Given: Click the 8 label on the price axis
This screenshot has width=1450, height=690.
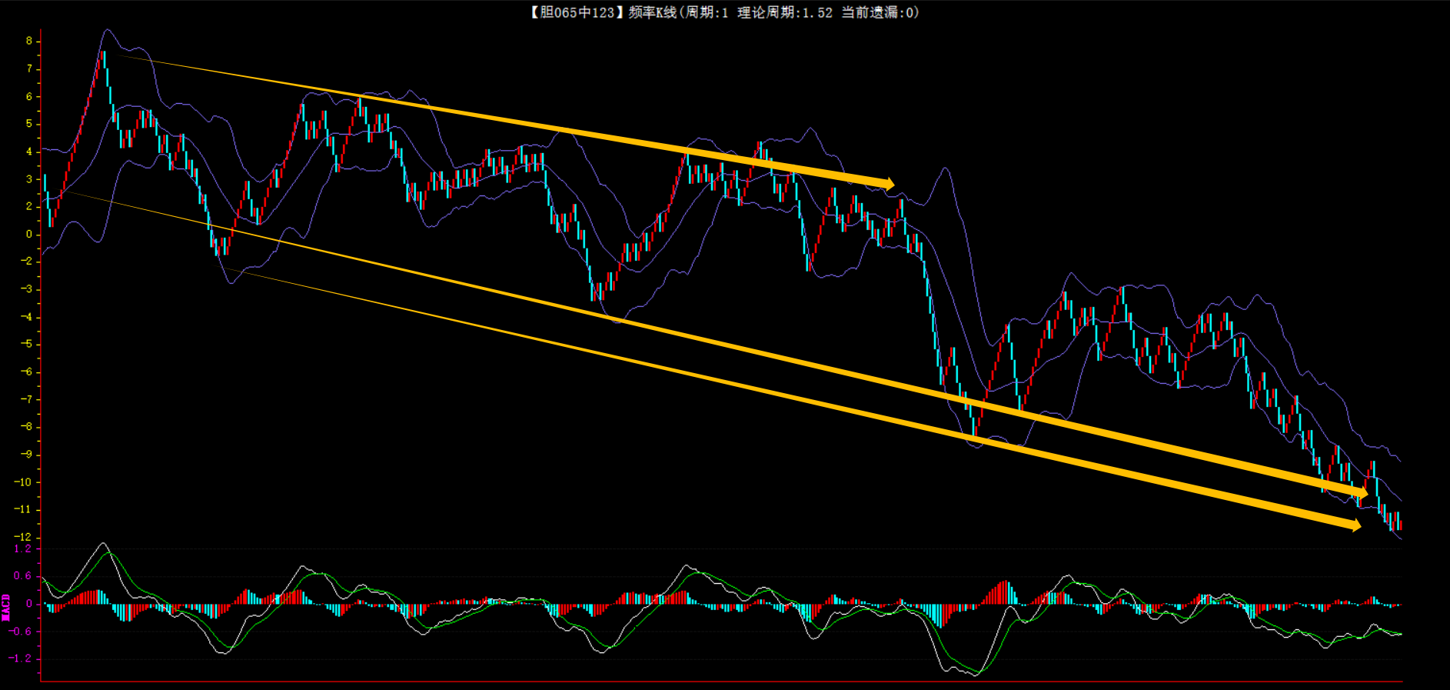Looking at the screenshot, I should coord(29,41).
